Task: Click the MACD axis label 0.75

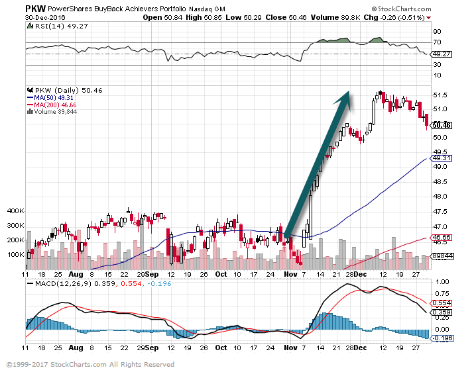Action: click(442, 294)
